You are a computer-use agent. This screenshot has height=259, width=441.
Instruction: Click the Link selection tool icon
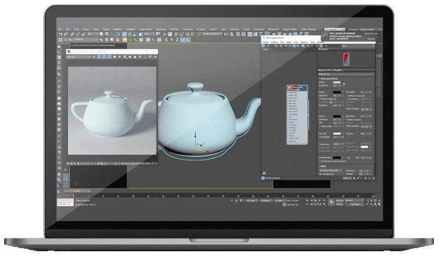pos(73,35)
